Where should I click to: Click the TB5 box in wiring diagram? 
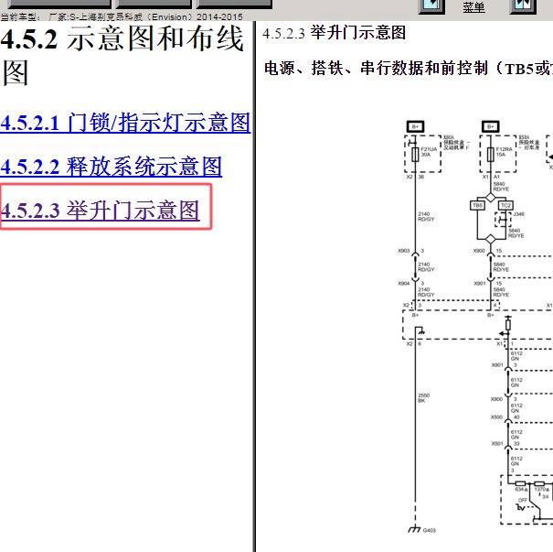point(477,205)
